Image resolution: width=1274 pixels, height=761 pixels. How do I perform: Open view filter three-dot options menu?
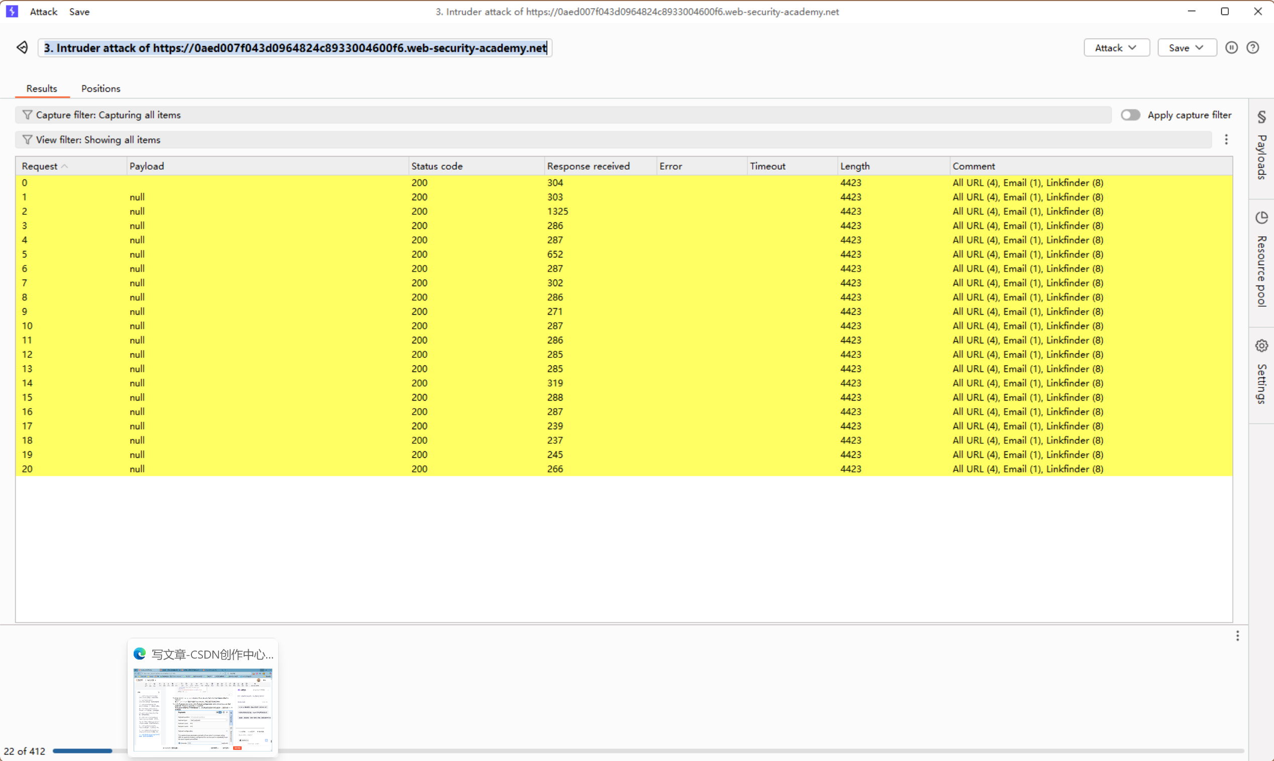click(x=1226, y=140)
